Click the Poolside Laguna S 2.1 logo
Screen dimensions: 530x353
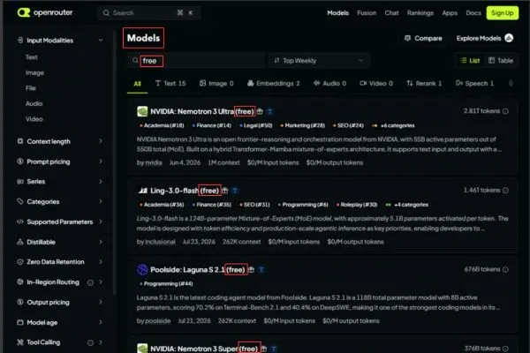click(x=142, y=269)
